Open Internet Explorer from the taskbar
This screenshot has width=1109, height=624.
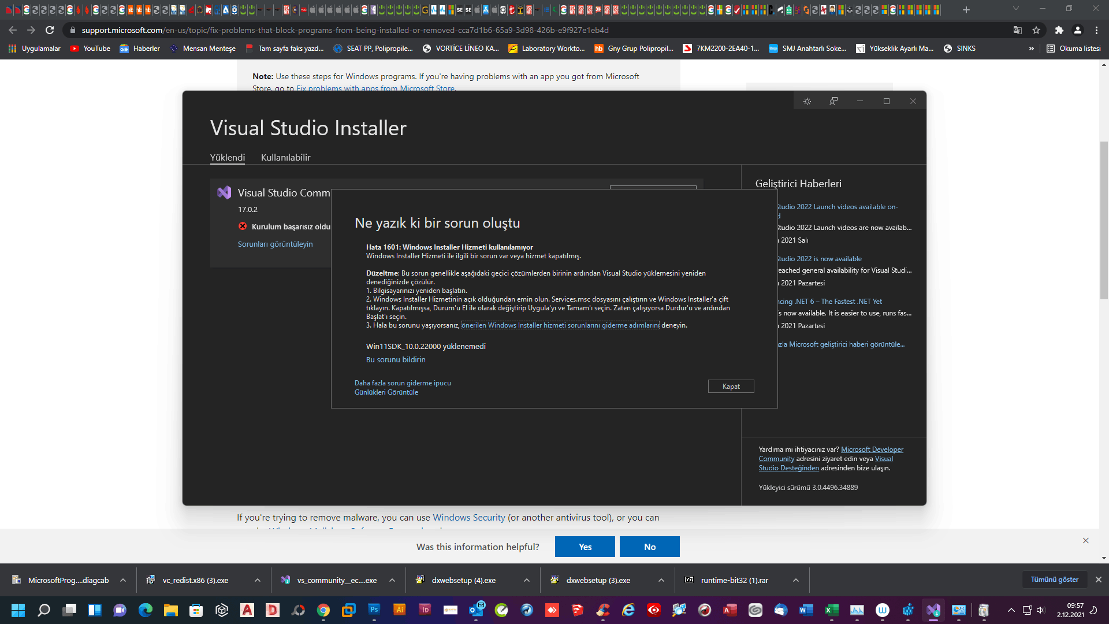pyautogui.click(x=628, y=610)
